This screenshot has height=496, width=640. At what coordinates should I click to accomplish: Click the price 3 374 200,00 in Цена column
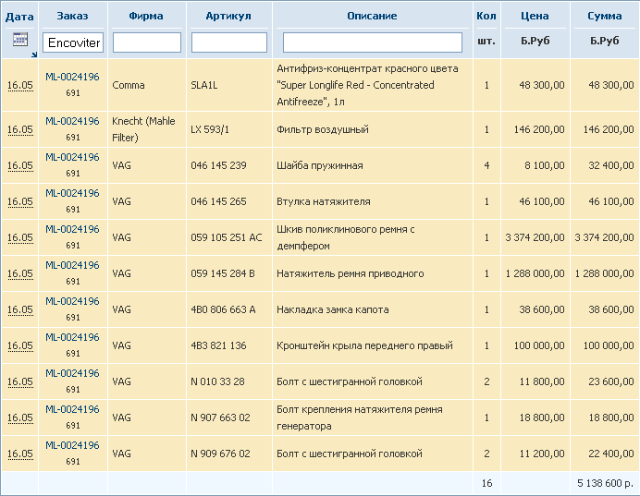tap(535, 237)
